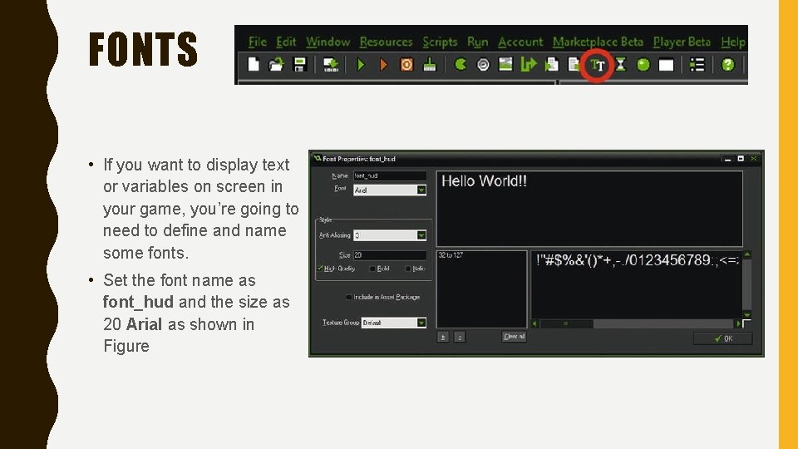Viewport: 798px width, 449px height.
Task: Expand the Texture Group dropdown
Action: click(421, 323)
